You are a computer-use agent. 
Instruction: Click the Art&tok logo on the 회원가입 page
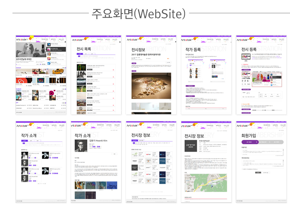242,125
